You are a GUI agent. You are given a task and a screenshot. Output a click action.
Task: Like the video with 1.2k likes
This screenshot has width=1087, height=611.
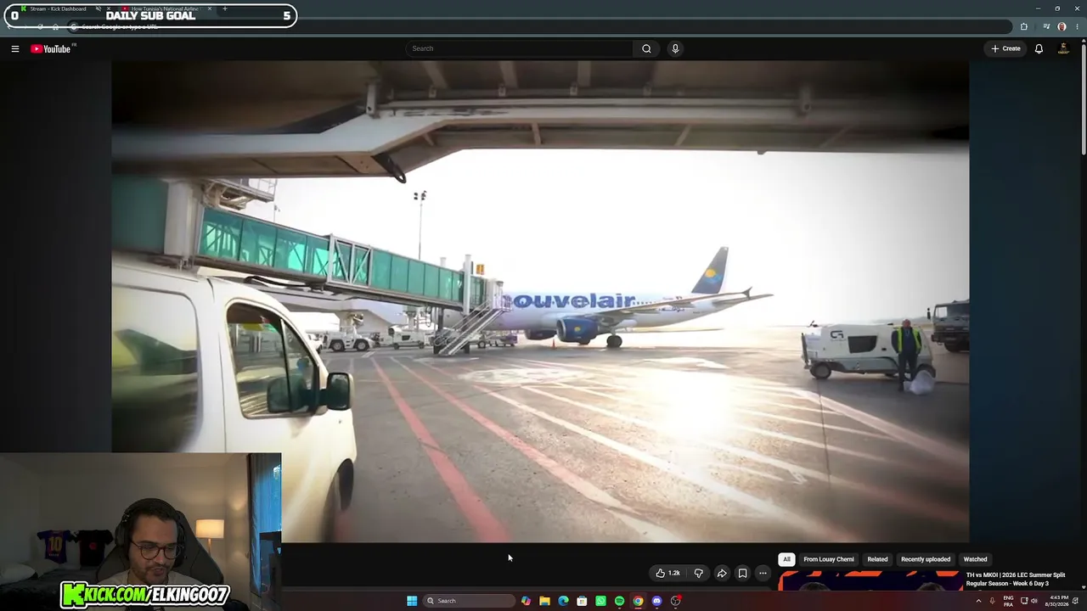[667, 573]
